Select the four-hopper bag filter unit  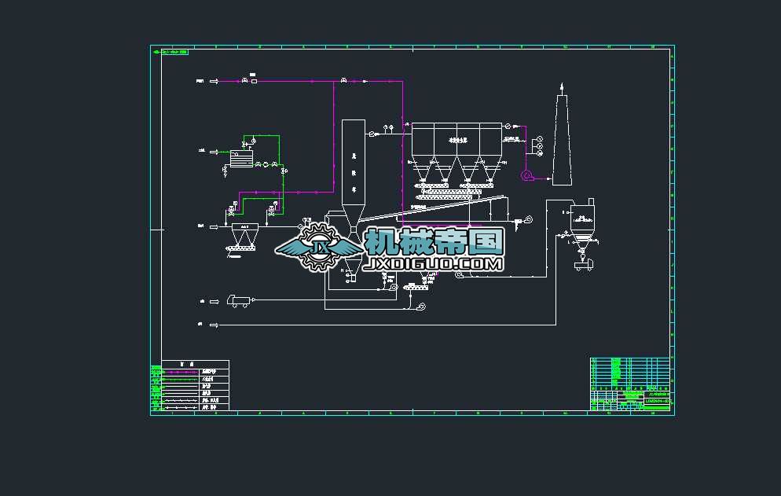tap(456, 152)
